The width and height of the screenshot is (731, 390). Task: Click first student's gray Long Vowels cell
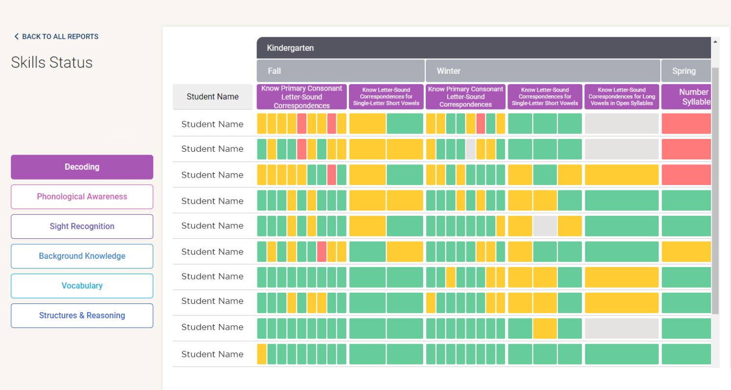622,124
